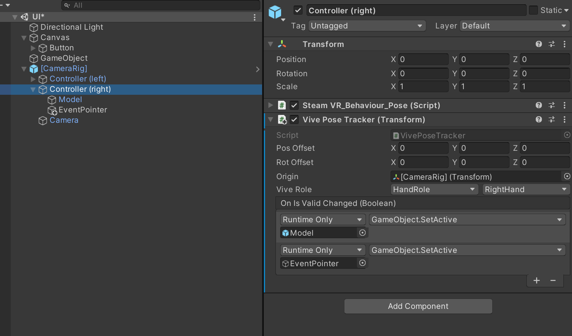Open Transform component preset settings icon

pyautogui.click(x=552, y=44)
